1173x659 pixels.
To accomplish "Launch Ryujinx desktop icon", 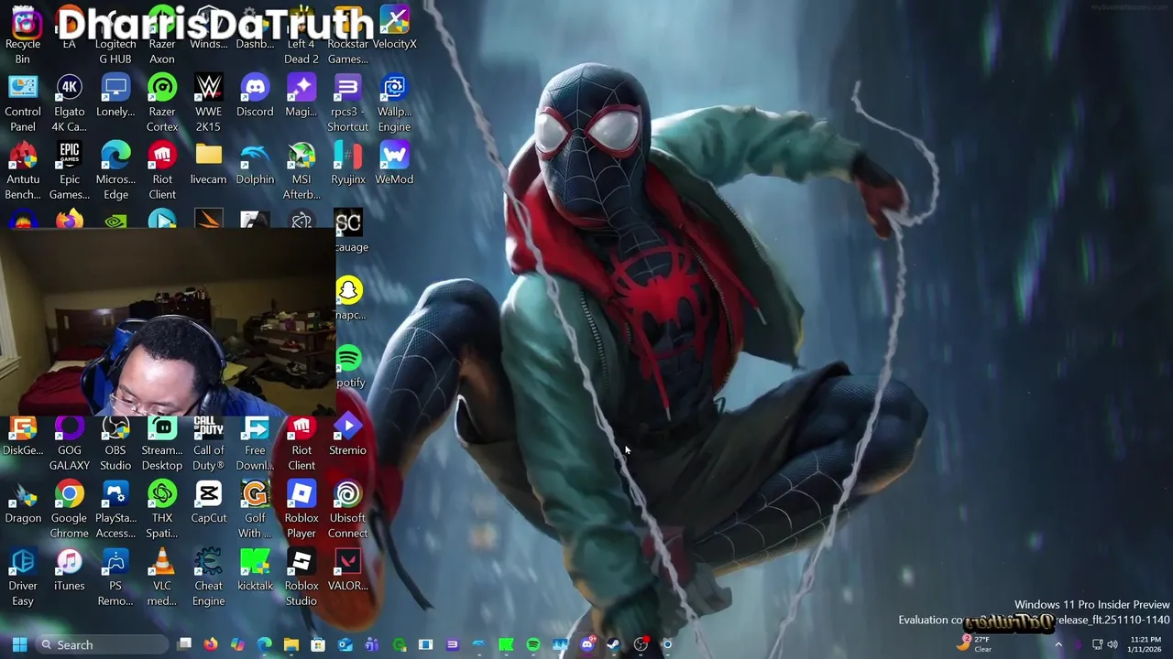I will pyautogui.click(x=347, y=164).
